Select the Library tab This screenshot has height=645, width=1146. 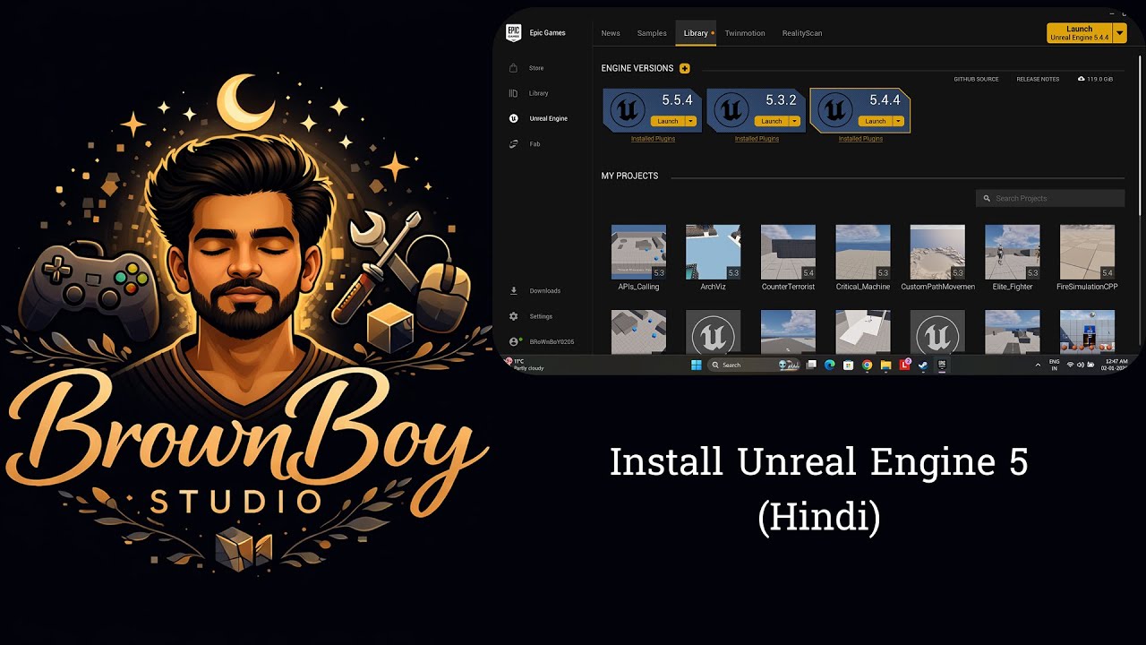(x=696, y=33)
